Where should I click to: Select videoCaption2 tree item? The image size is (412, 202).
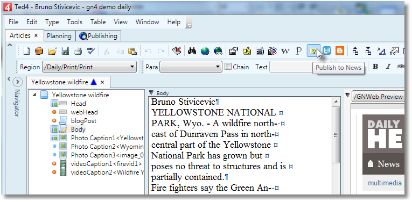[107, 172]
